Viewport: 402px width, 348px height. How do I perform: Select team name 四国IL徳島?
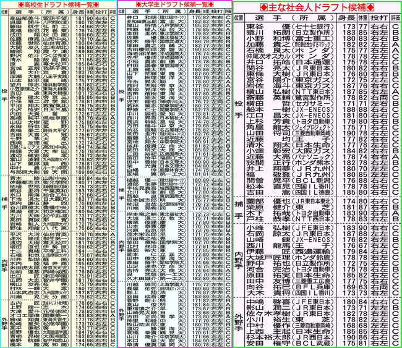click(x=313, y=192)
